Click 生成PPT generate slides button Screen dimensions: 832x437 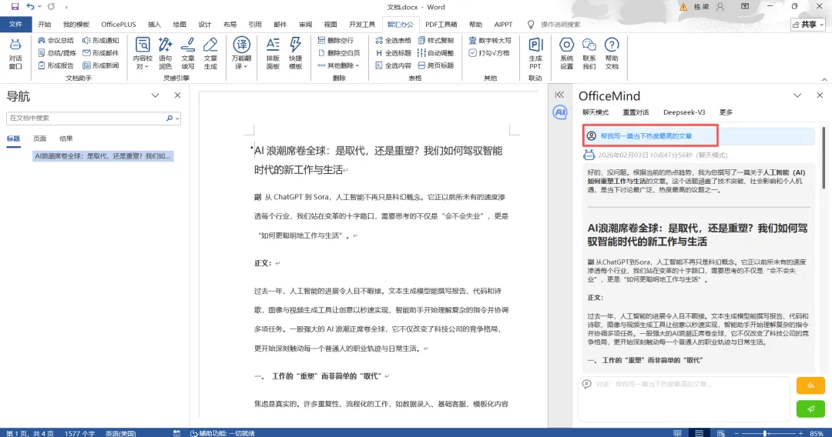(x=535, y=54)
